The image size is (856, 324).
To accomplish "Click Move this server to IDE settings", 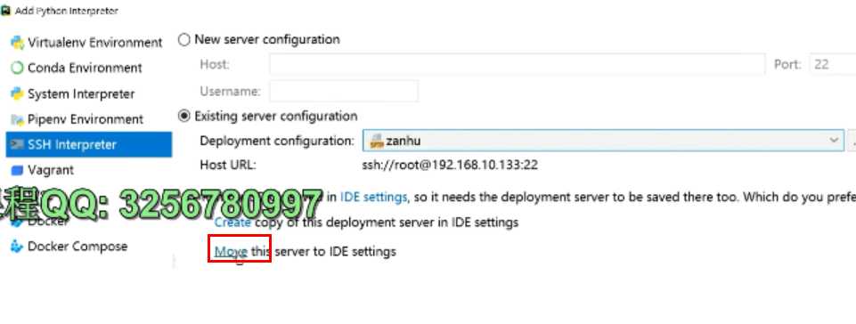I will point(231,251).
